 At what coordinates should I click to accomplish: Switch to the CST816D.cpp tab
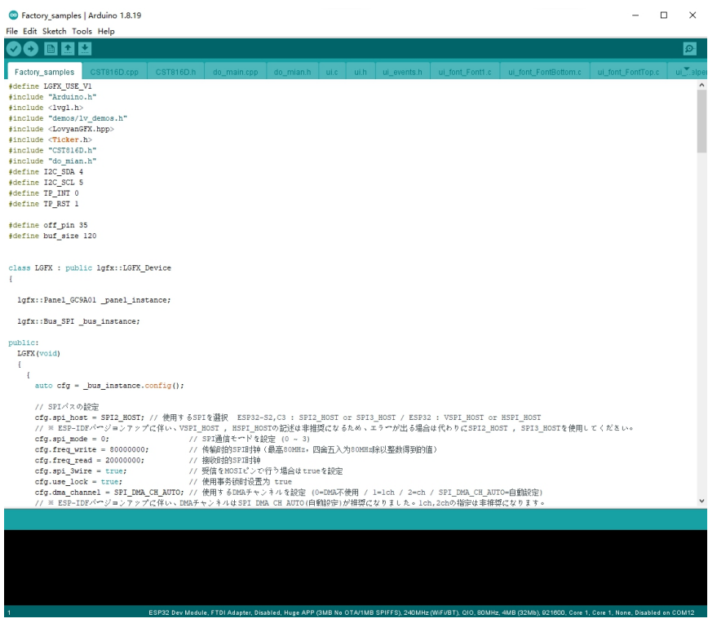(x=114, y=72)
